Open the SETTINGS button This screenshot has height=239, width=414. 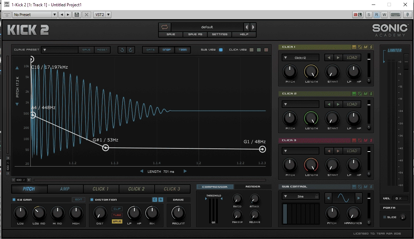220,34
